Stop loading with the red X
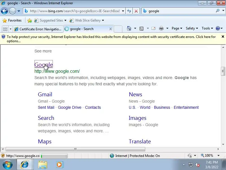This screenshot has height=170, width=226. (x=136, y=11)
